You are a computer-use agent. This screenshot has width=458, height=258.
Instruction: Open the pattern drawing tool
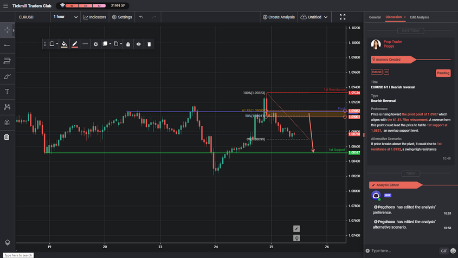[7, 107]
